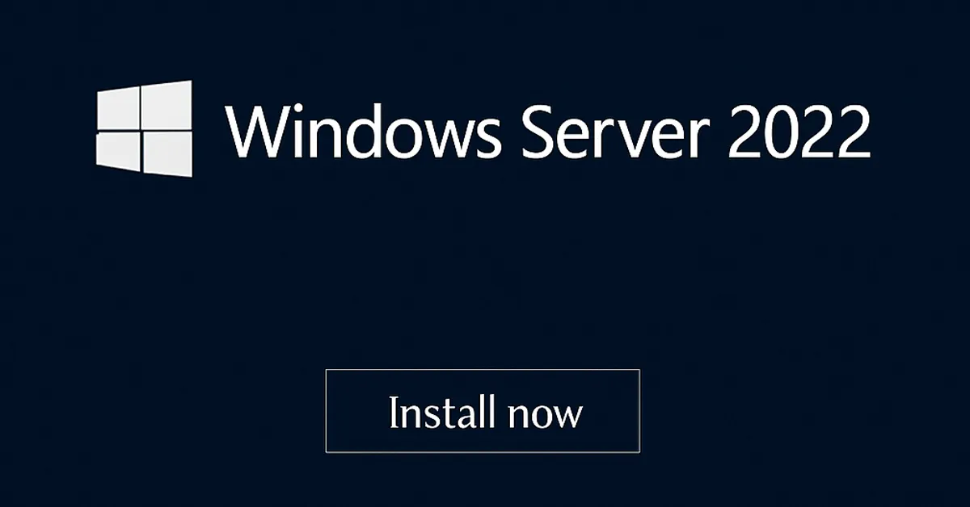Click the word "now" inside the button
This screenshot has width=970, height=507.
click(x=546, y=417)
